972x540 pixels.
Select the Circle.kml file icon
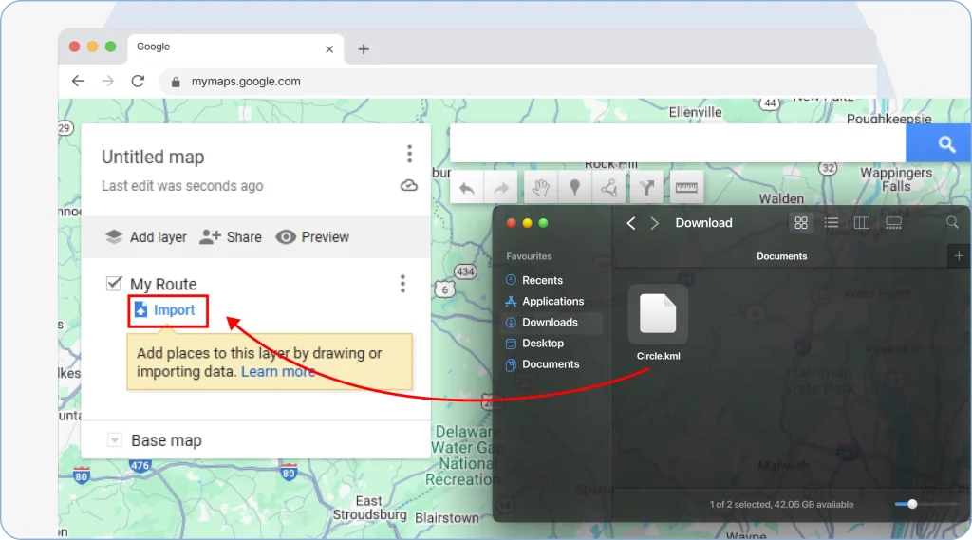[x=658, y=314]
